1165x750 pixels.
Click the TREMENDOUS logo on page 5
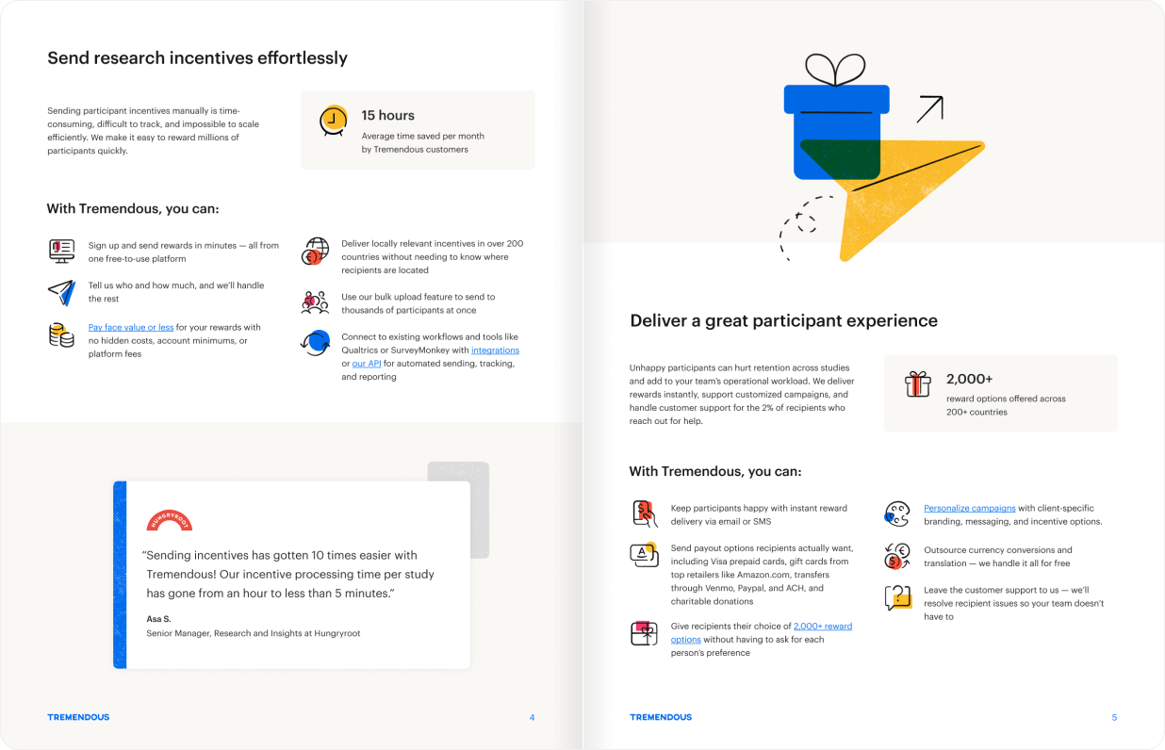click(661, 717)
